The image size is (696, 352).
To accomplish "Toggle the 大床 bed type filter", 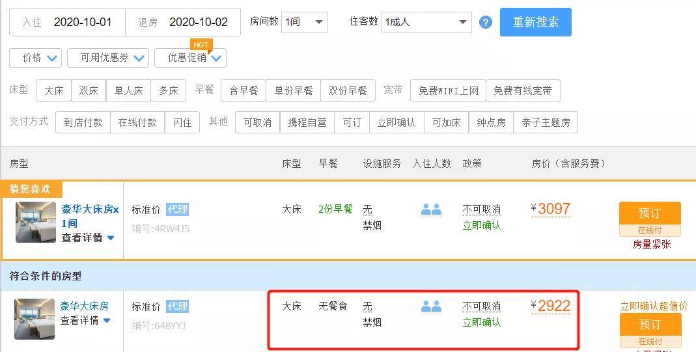I will click(53, 90).
